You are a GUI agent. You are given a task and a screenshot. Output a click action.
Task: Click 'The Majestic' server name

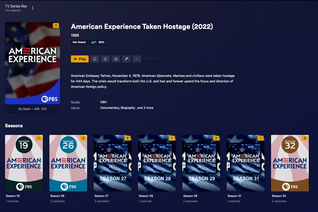click(x=13, y=11)
